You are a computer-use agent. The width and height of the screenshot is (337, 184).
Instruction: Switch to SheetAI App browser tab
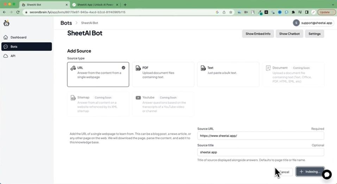[95, 5]
